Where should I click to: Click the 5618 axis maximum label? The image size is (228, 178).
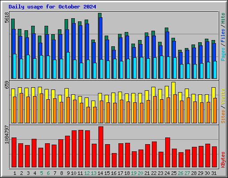(7, 17)
